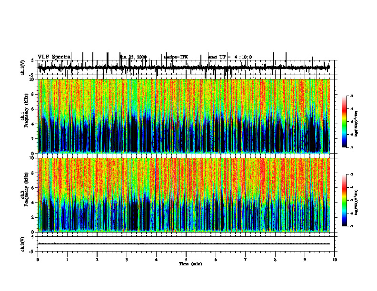377x291 pixels.
Task: Click the "-3" label on ch.1 colorbar
Action: pos(351,96)
